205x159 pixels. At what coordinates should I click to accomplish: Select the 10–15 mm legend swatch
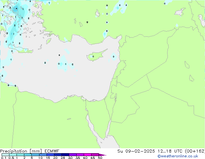click(43, 155)
